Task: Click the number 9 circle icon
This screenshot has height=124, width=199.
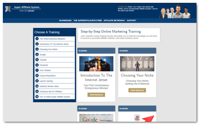Action: (x=37, y=81)
